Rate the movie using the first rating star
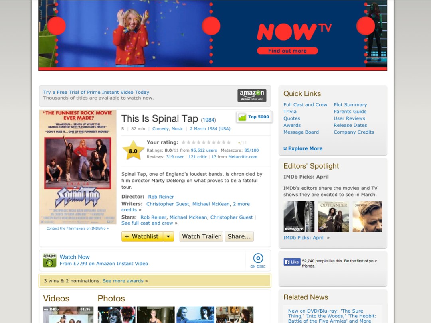431x323 pixels. [184, 142]
